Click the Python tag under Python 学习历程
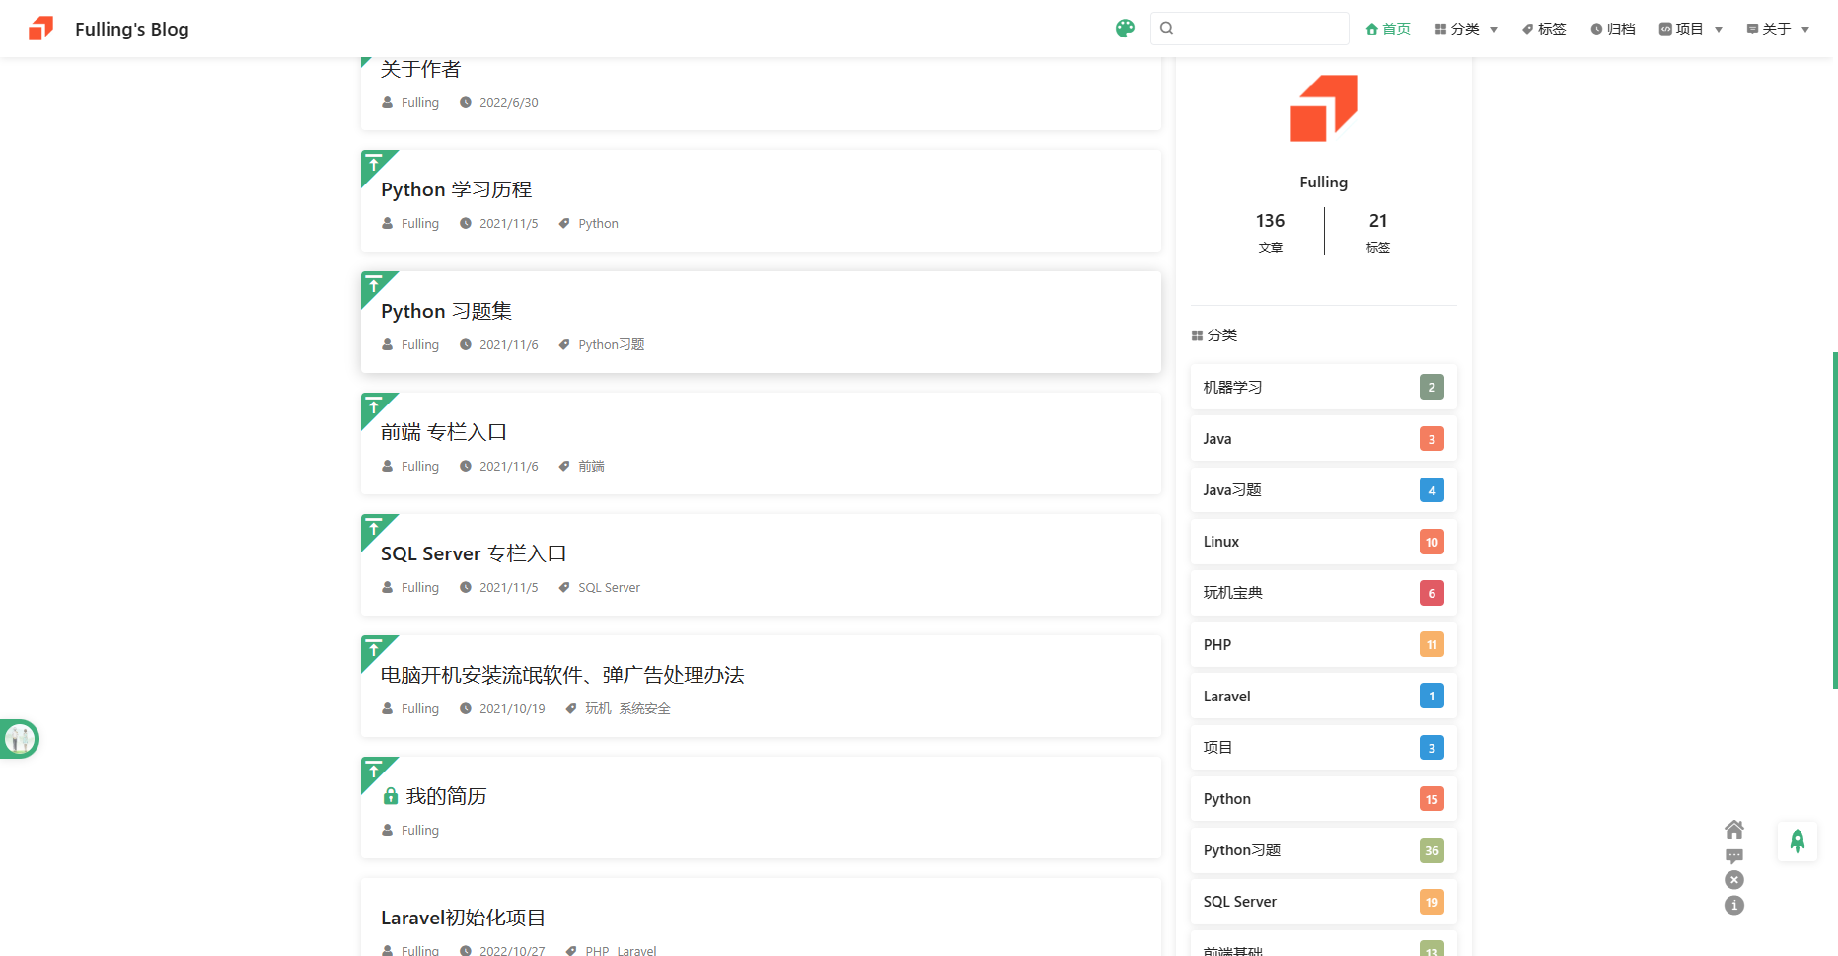The image size is (1838, 956). point(598,223)
